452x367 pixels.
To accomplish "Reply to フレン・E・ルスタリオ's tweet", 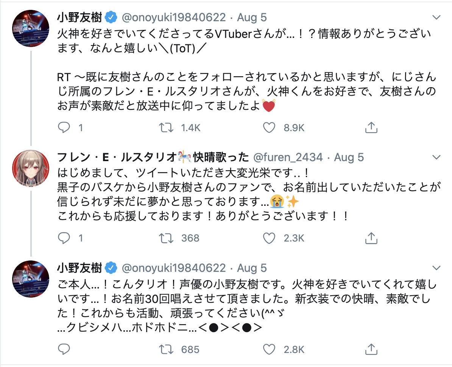I will (64, 238).
